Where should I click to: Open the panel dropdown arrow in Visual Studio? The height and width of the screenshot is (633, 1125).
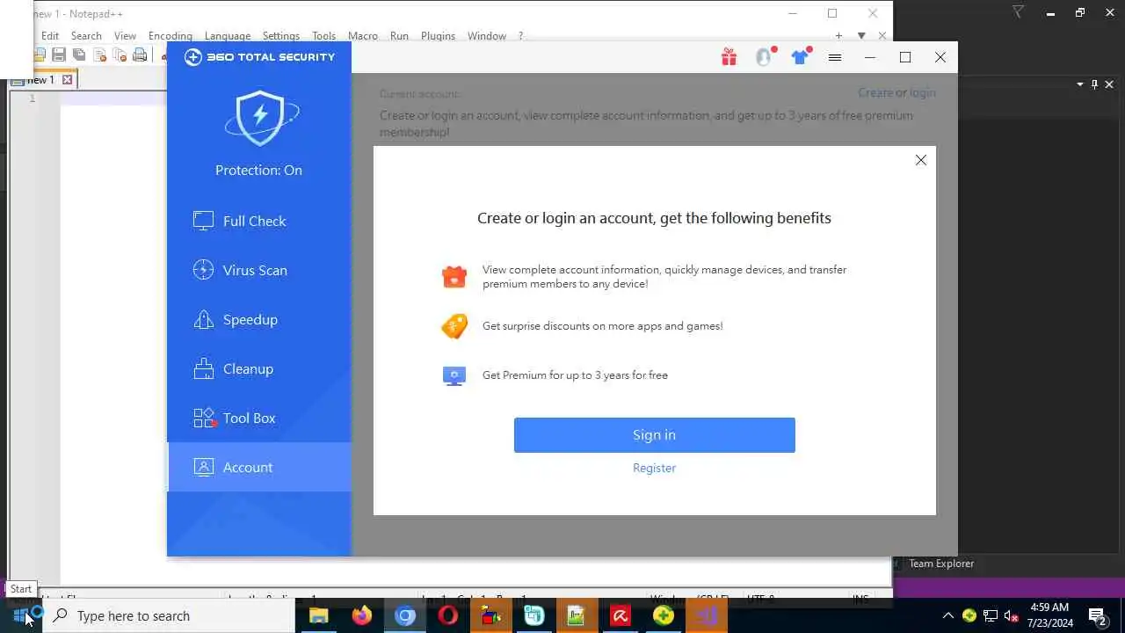(1079, 84)
